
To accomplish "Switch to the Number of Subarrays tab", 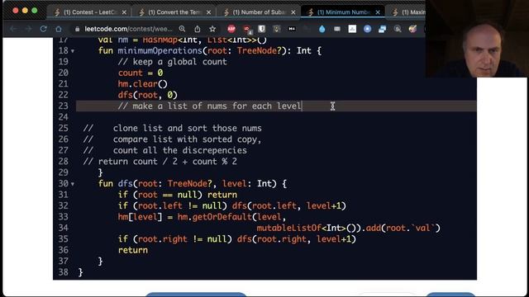I will (x=259, y=12).
